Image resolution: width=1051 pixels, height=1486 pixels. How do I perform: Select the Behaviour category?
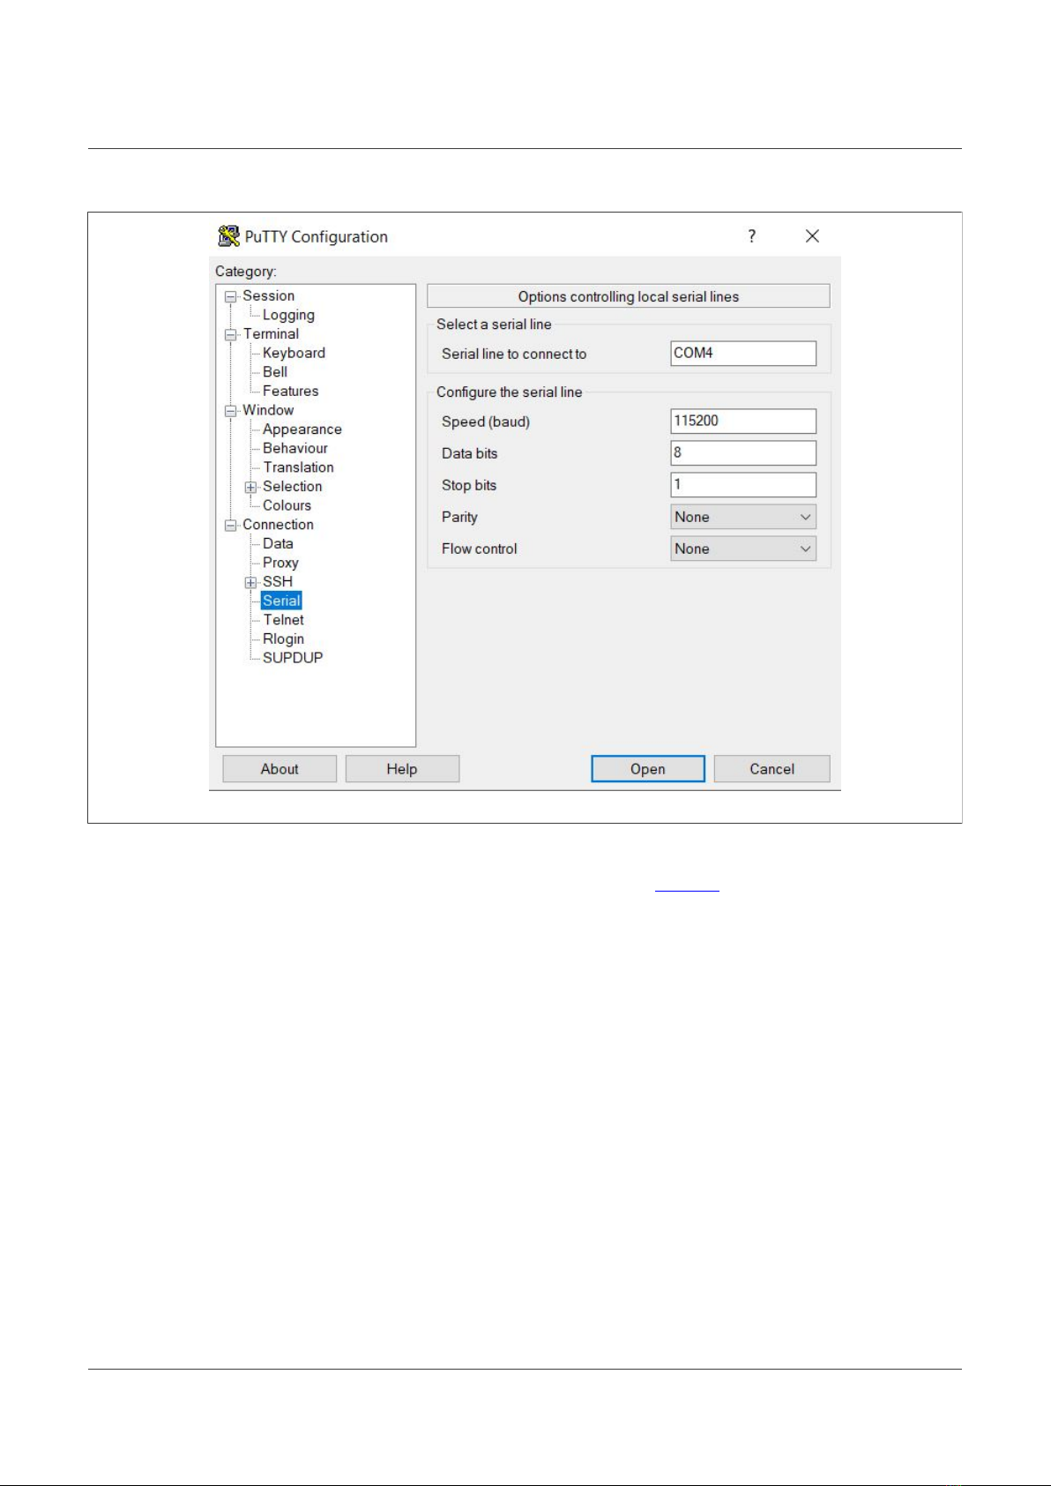294,448
